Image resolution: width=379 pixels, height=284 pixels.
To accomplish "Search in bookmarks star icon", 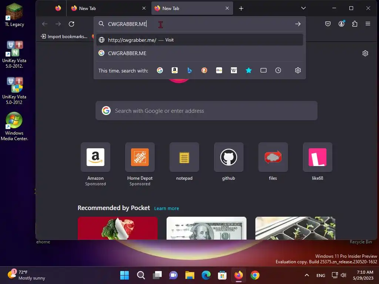I will 248,70.
